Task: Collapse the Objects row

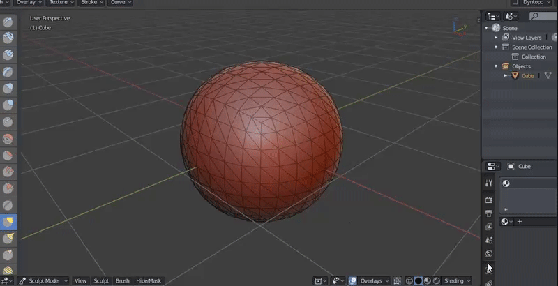Action: (x=496, y=66)
